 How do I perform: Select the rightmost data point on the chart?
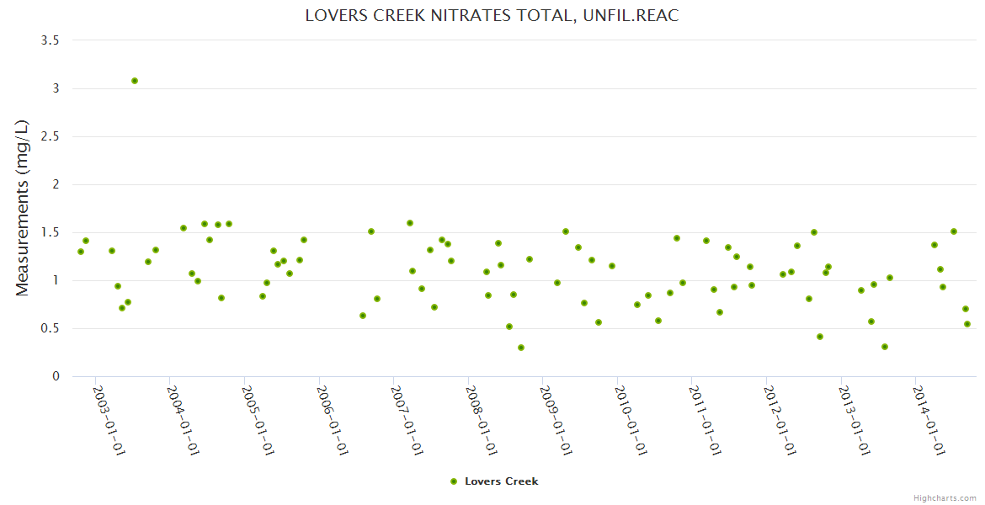(967, 324)
